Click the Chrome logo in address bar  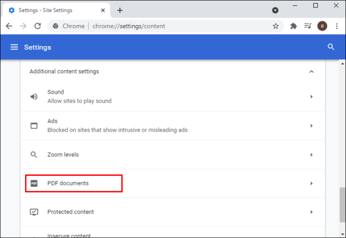click(55, 26)
